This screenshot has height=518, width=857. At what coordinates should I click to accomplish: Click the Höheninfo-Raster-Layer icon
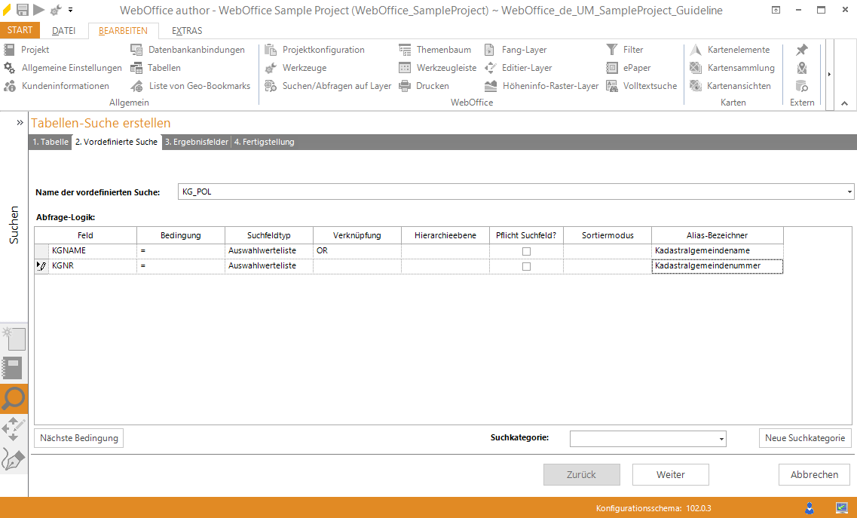[x=491, y=86]
